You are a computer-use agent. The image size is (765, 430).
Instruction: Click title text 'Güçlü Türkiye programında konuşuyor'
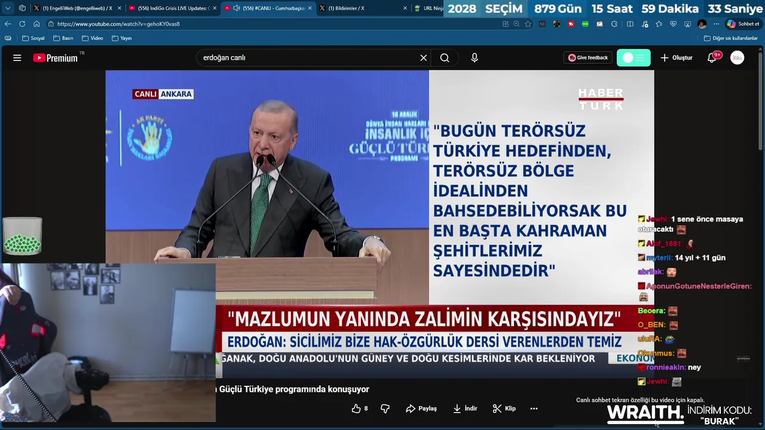[x=294, y=389]
